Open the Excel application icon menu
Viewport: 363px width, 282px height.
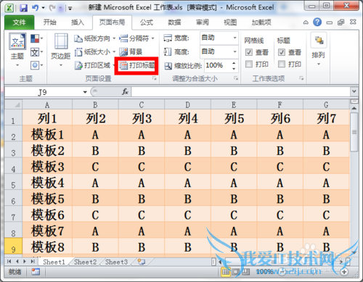click(x=9, y=8)
